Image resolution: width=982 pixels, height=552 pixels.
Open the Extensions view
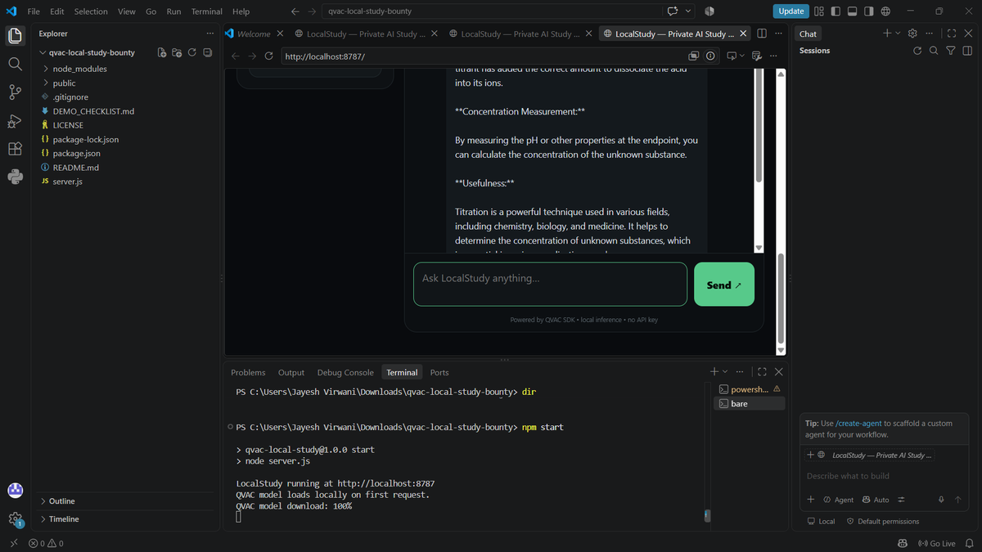click(x=15, y=149)
